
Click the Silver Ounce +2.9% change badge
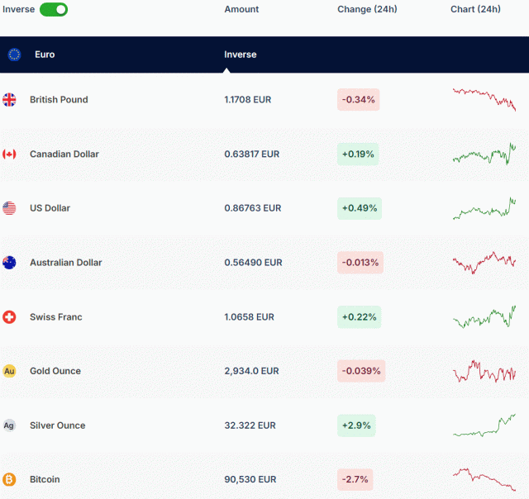(x=356, y=425)
